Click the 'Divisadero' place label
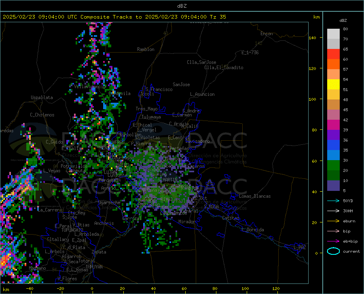 (x=197, y=141)
